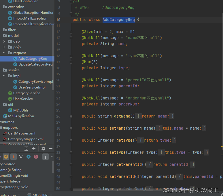Open UpdateCategoryReq class in project tree

35,64
